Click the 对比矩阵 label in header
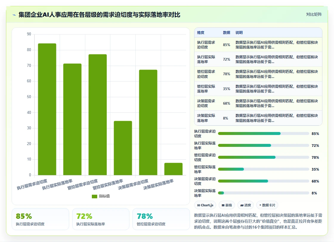334x242 pixels. tap(314, 15)
